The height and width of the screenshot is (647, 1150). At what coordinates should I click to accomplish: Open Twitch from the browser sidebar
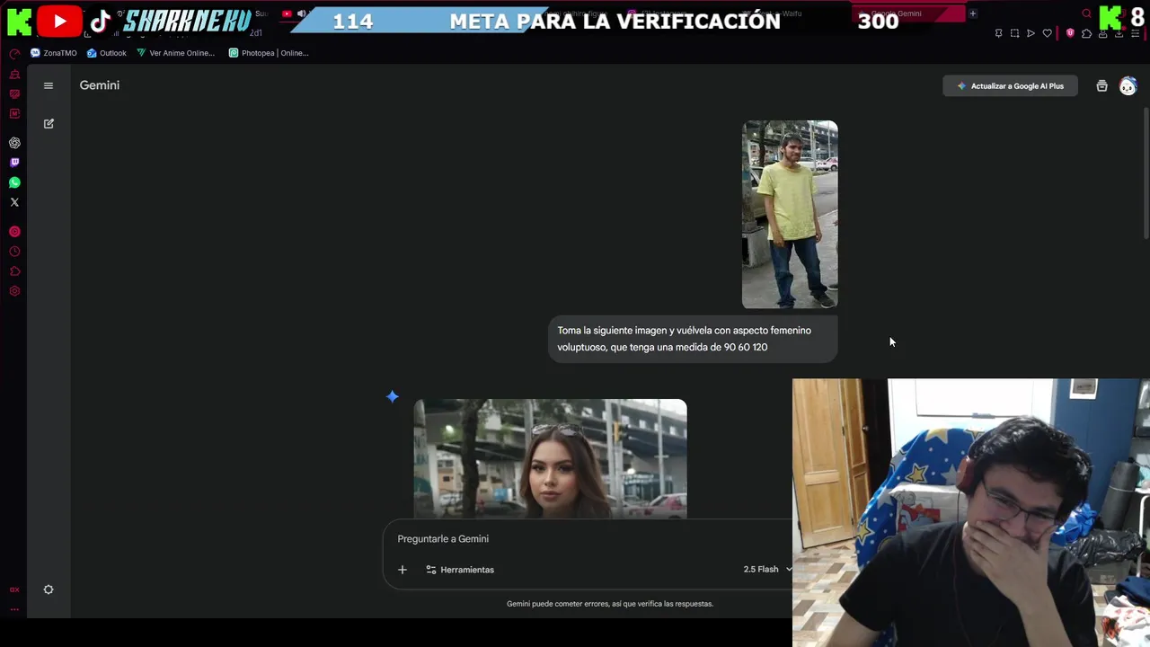click(x=14, y=163)
